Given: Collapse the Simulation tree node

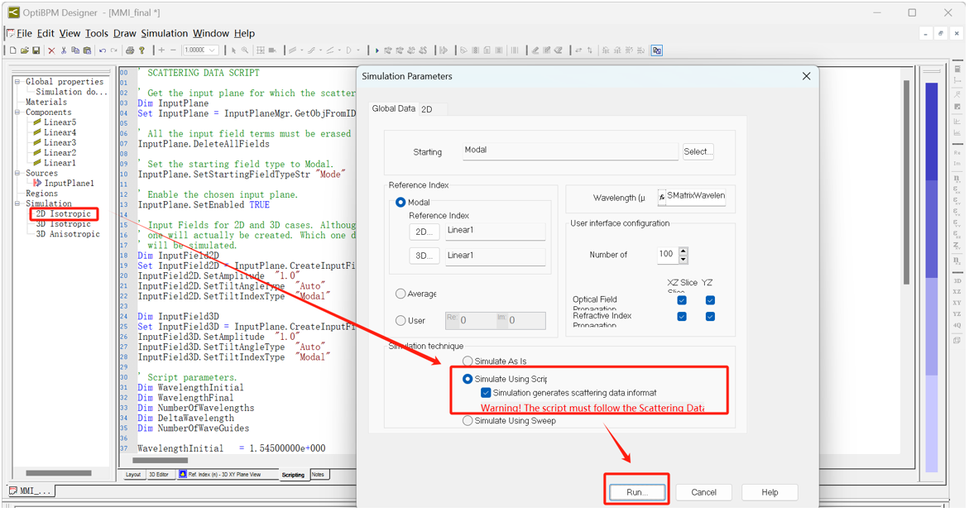Looking at the screenshot, I should [x=17, y=203].
